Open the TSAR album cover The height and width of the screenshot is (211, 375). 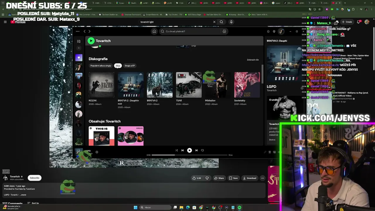point(189,85)
